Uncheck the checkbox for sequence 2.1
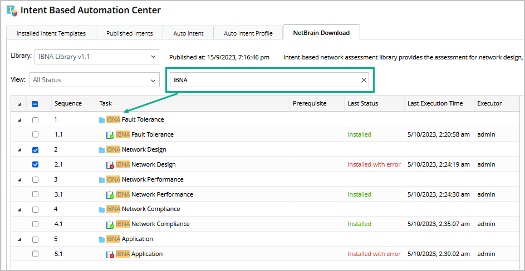 coord(36,164)
